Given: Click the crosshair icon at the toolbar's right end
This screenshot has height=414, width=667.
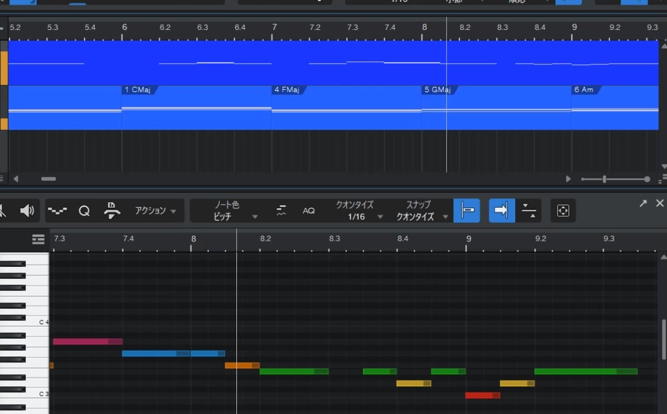Looking at the screenshot, I should tap(563, 210).
